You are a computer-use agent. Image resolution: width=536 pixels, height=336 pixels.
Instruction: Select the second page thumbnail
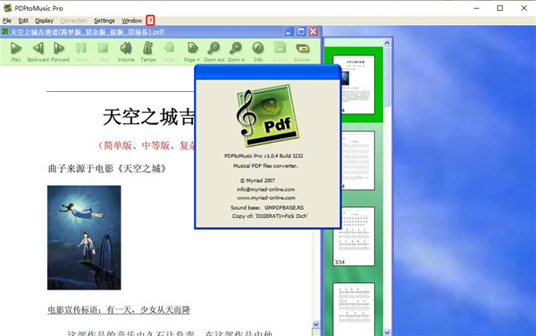(x=354, y=160)
